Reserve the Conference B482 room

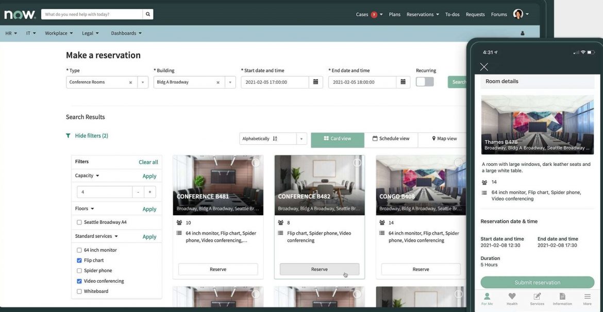click(319, 269)
